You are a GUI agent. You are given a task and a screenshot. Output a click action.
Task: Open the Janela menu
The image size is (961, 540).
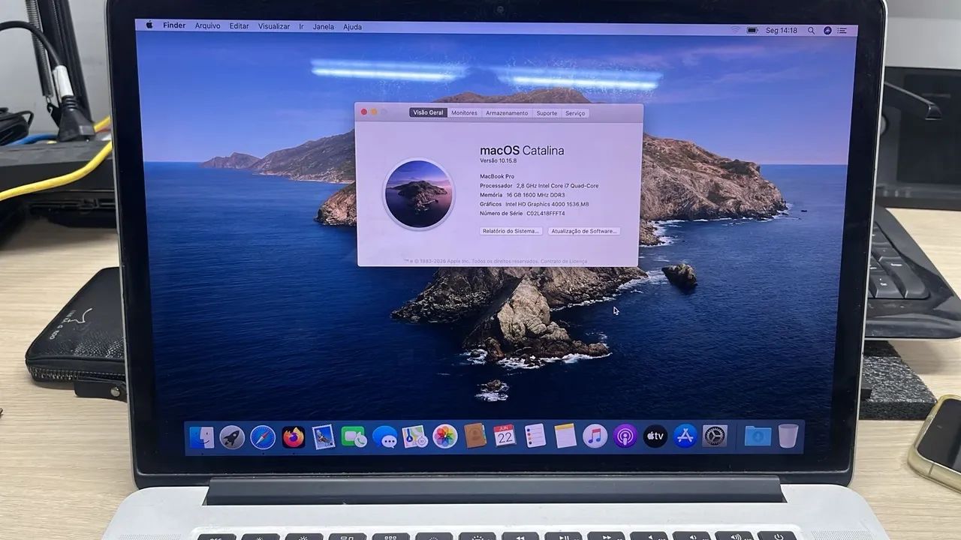[x=324, y=26]
